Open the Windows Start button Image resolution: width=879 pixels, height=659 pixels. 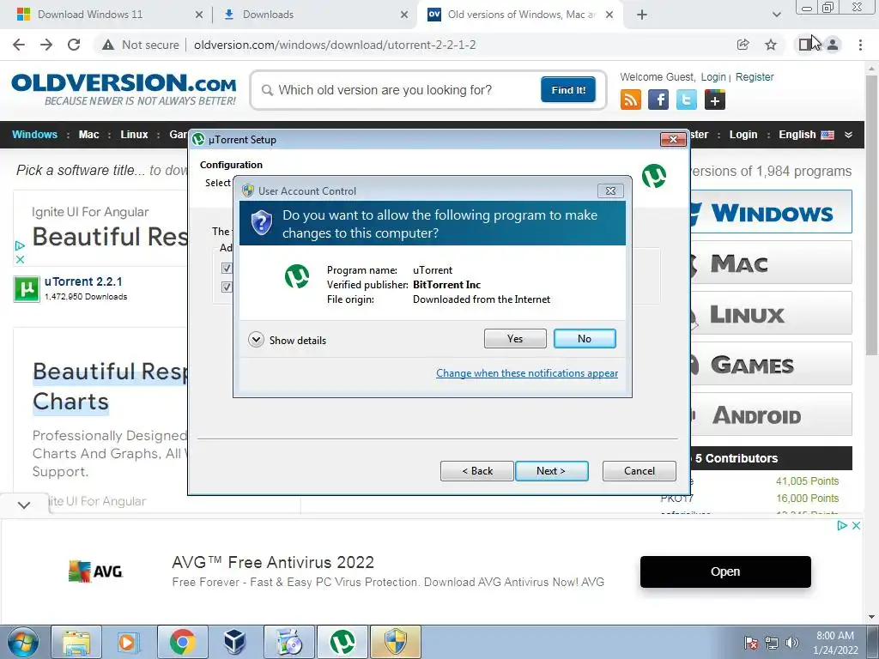click(22, 642)
